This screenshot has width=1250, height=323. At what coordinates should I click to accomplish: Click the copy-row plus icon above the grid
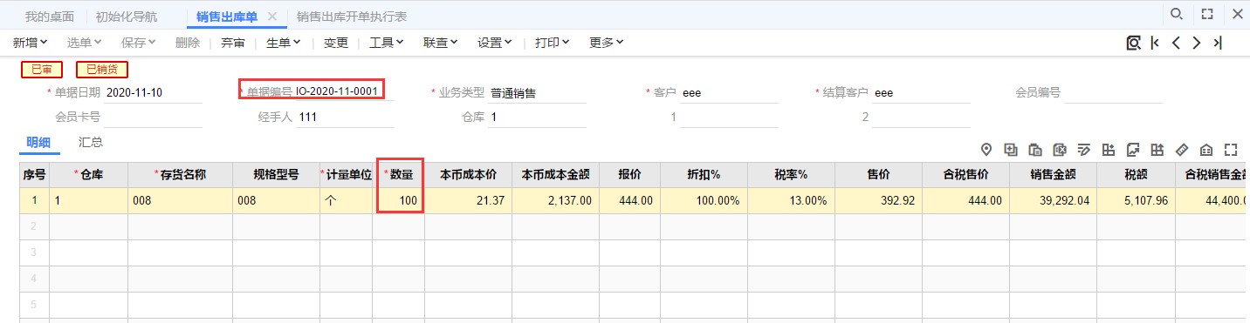(1012, 149)
